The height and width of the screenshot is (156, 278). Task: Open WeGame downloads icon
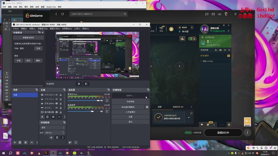tap(220, 14)
